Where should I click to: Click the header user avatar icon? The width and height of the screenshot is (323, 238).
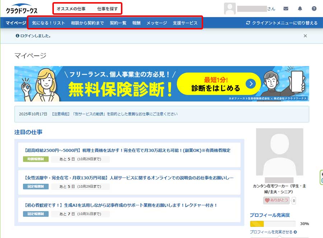[x=230, y=9]
